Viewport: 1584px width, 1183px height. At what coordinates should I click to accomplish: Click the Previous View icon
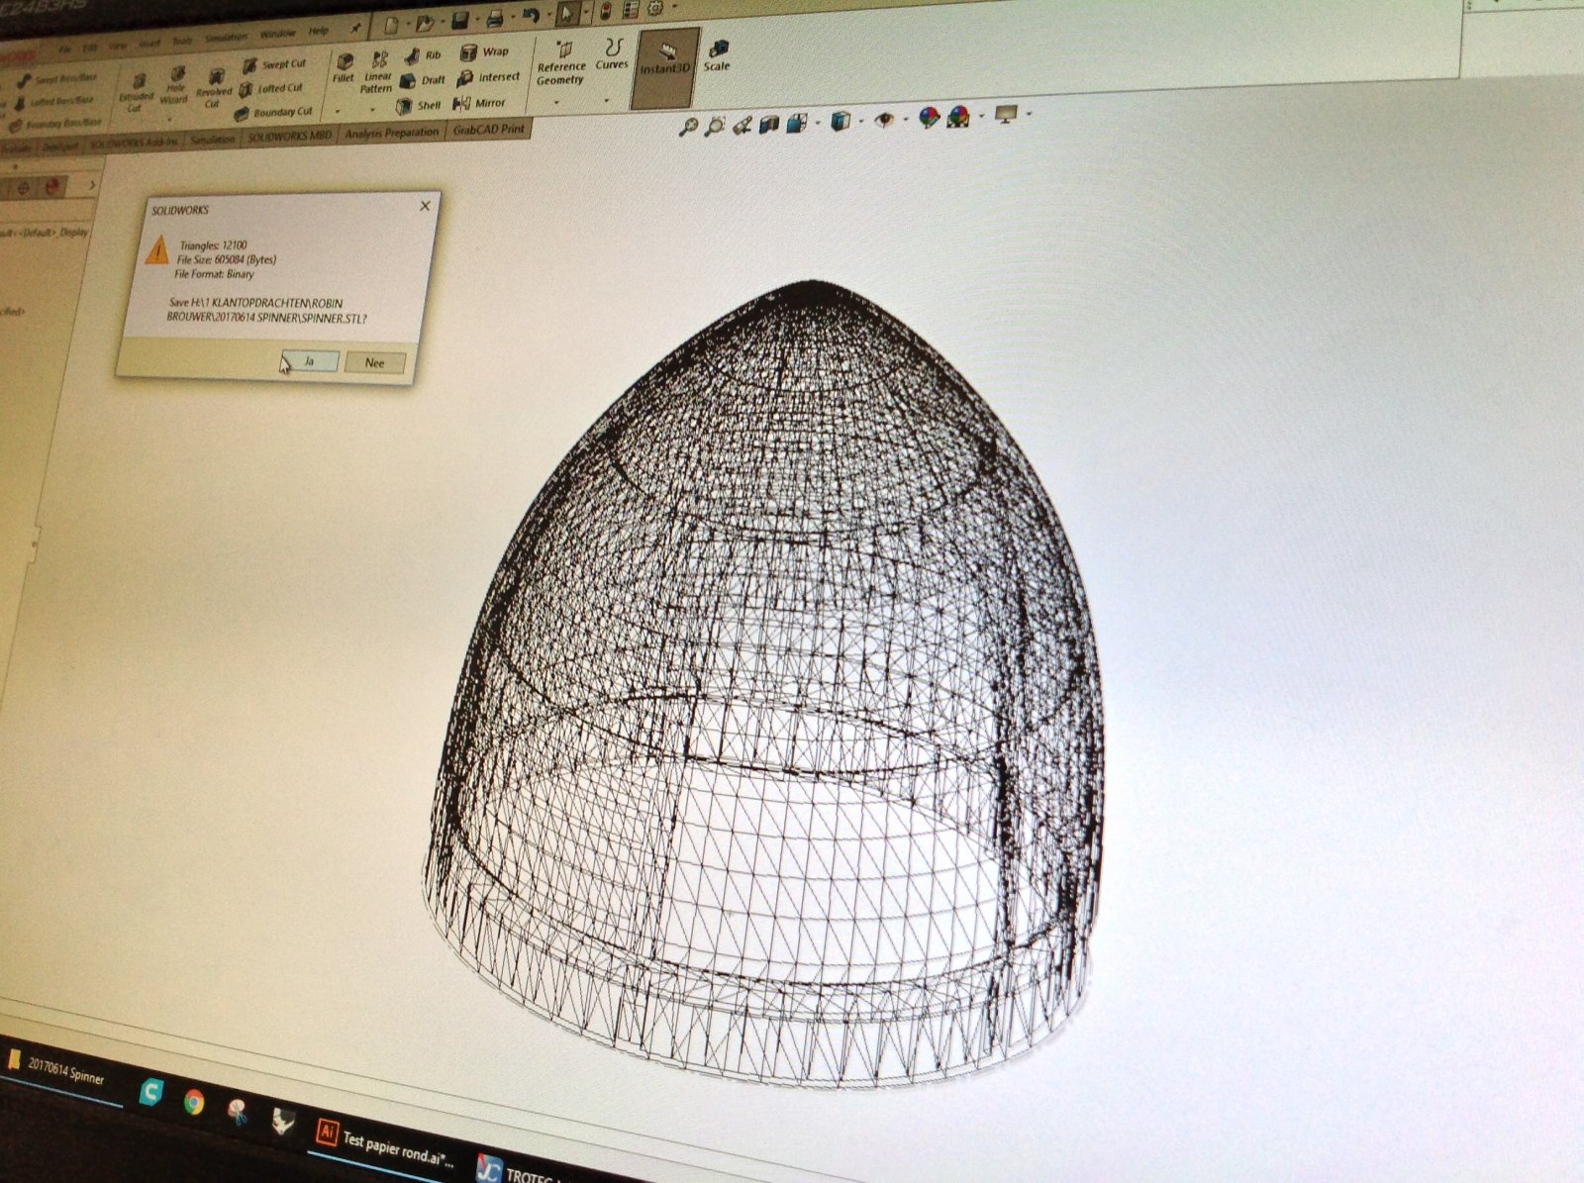pyautogui.click(x=742, y=125)
